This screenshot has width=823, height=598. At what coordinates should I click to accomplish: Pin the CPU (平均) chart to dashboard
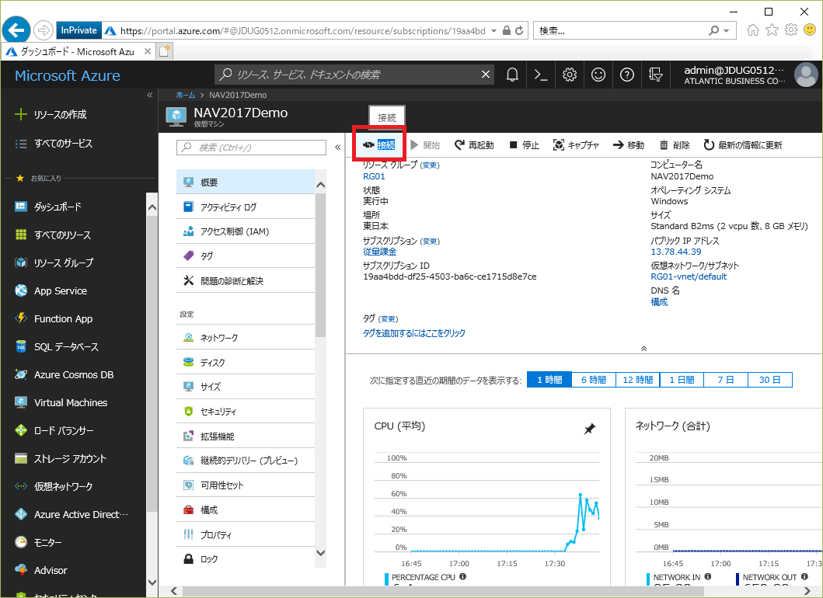(590, 429)
